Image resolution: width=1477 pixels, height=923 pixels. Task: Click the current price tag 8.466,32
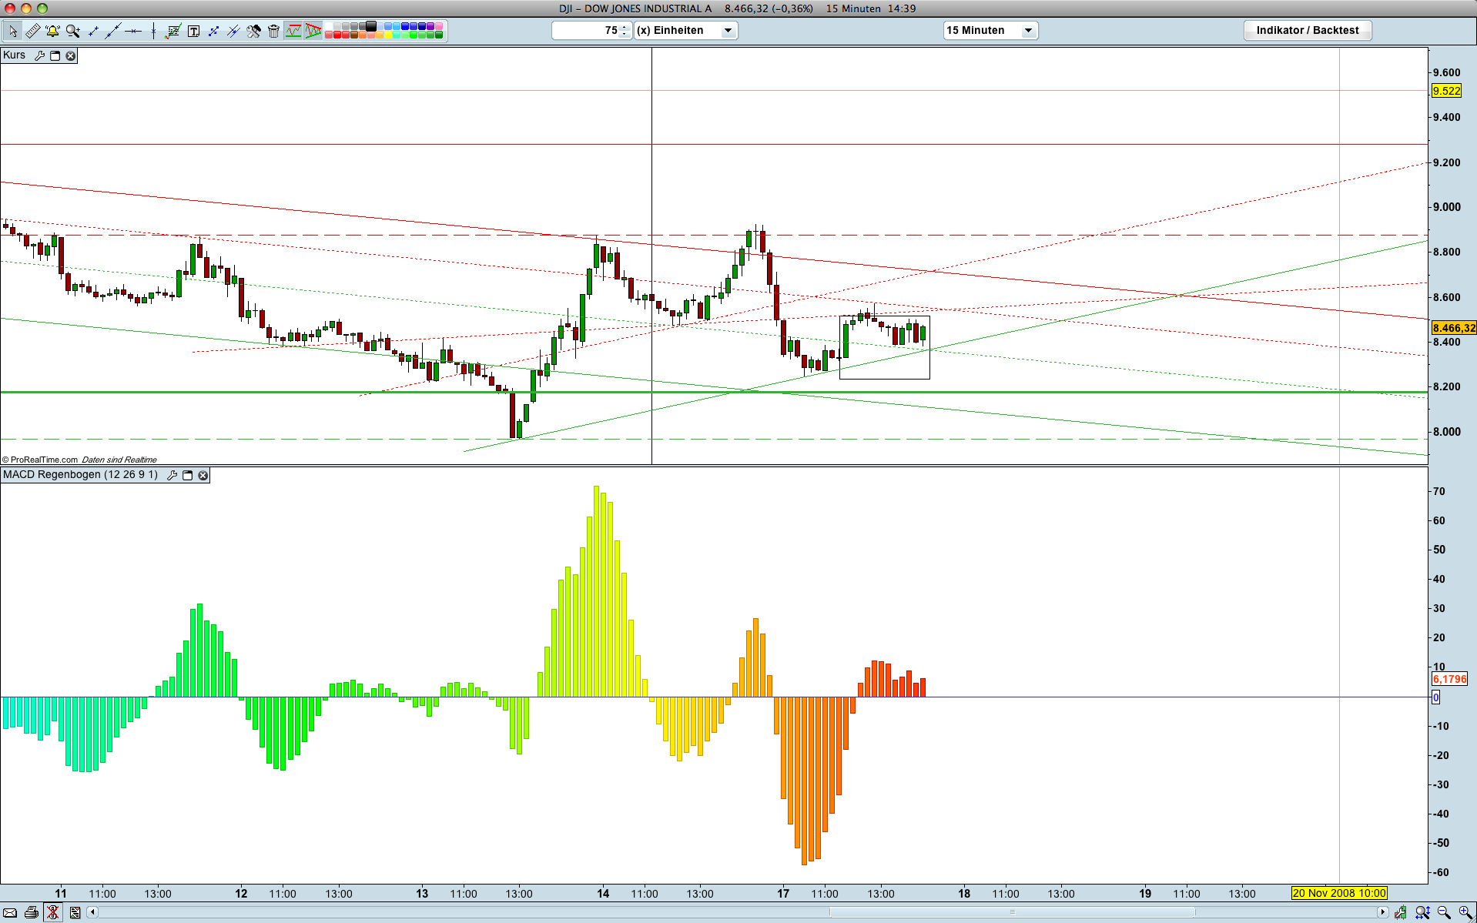coord(1454,328)
